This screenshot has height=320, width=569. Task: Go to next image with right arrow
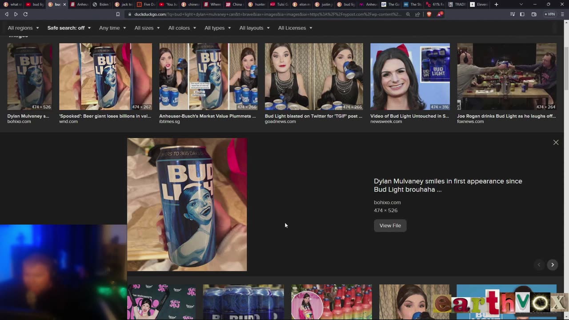tap(553, 265)
